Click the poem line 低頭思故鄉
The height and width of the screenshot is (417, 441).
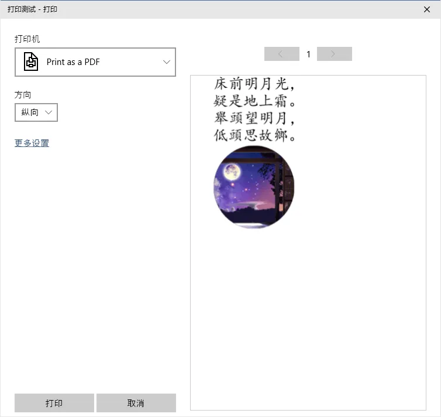tap(254, 135)
